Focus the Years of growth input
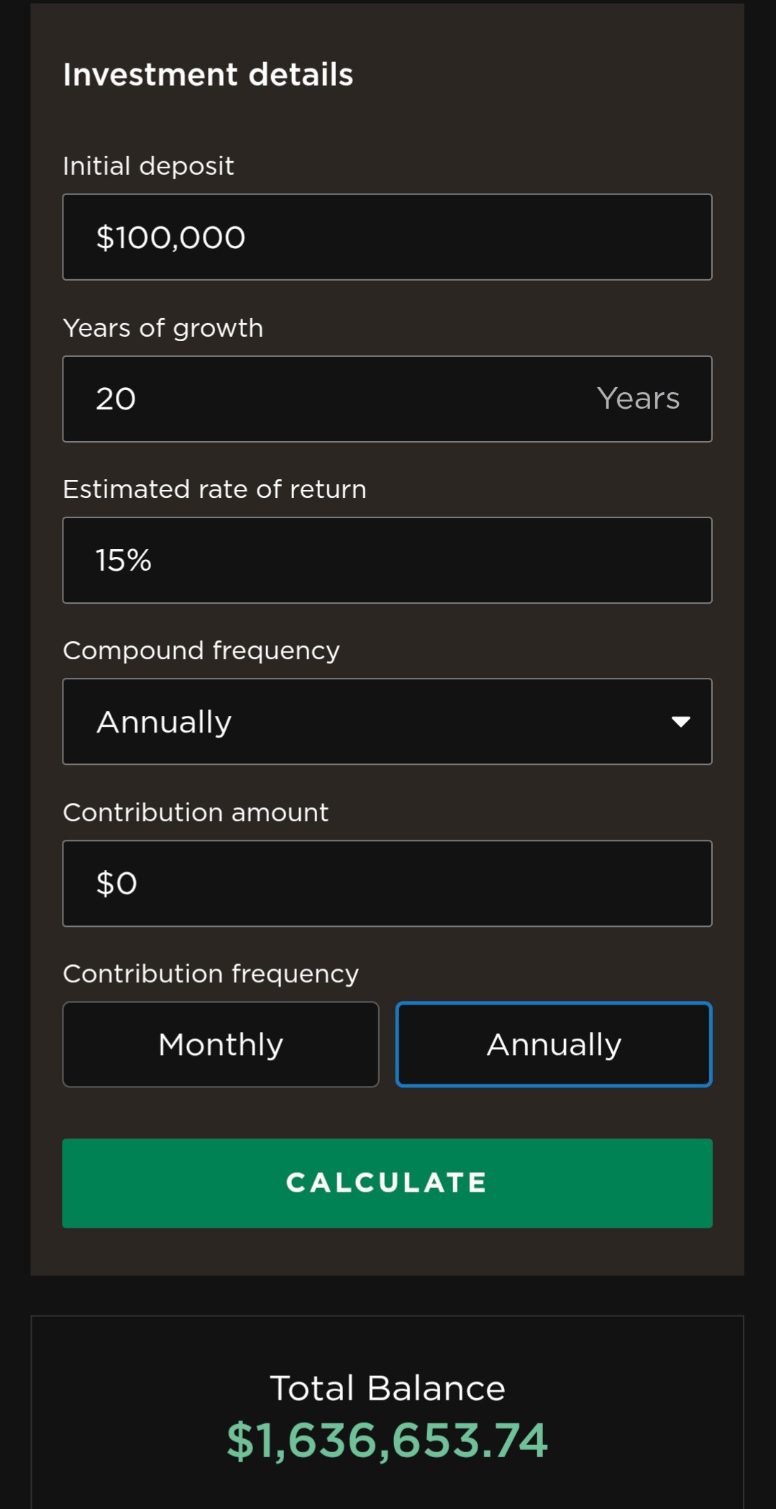 387,399
